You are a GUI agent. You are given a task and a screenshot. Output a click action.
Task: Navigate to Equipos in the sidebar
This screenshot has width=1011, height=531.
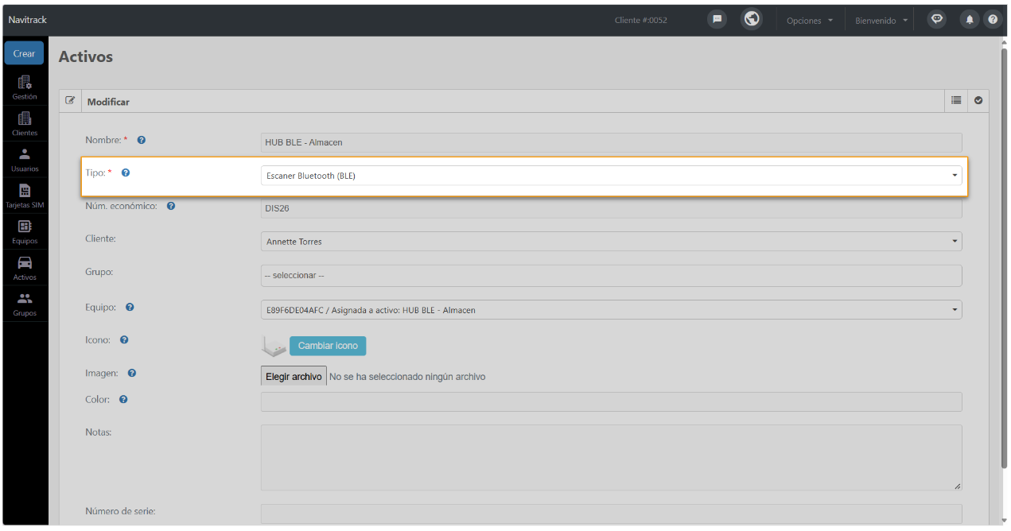[x=25, y=231]
